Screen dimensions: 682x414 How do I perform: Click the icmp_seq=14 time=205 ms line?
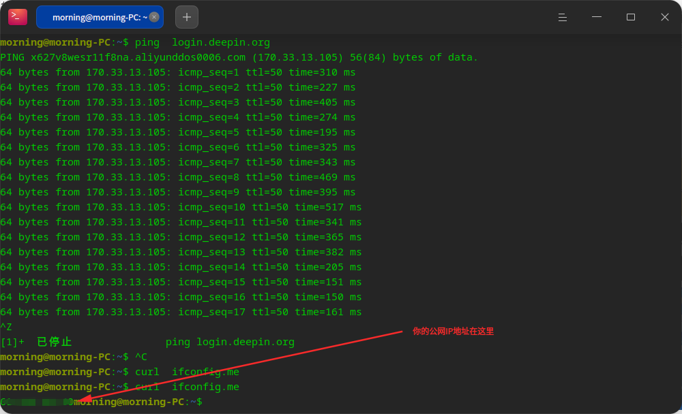[181, 267]
